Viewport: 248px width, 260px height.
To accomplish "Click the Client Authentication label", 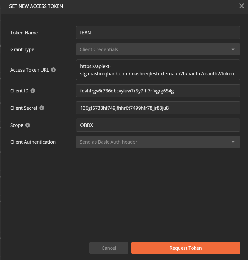I will (33, 142).
